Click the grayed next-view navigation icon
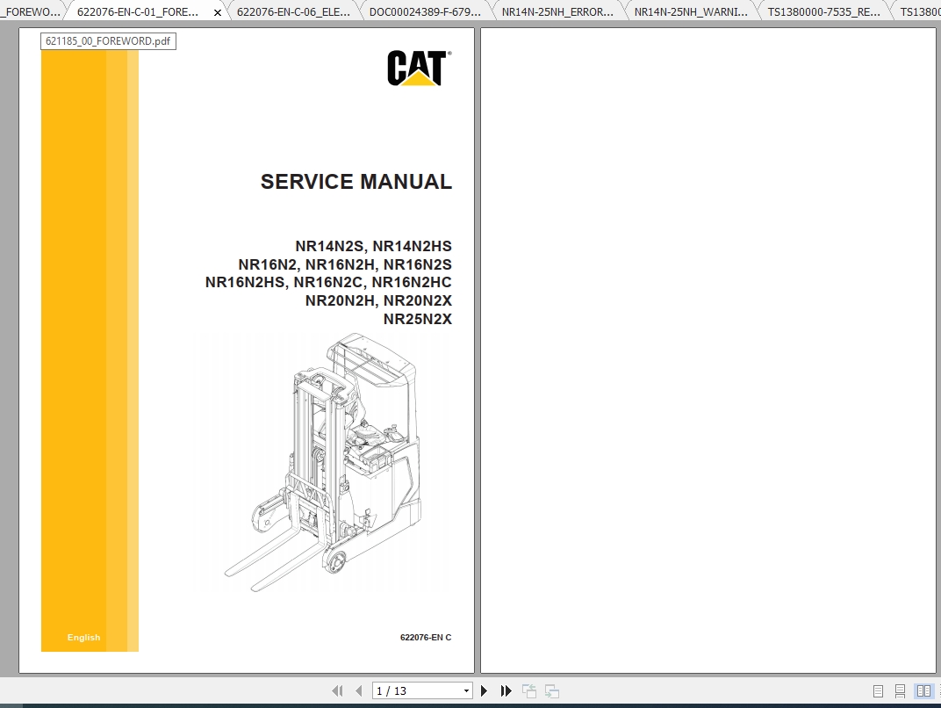The image size is (941, 708). [x=550, y=690]
